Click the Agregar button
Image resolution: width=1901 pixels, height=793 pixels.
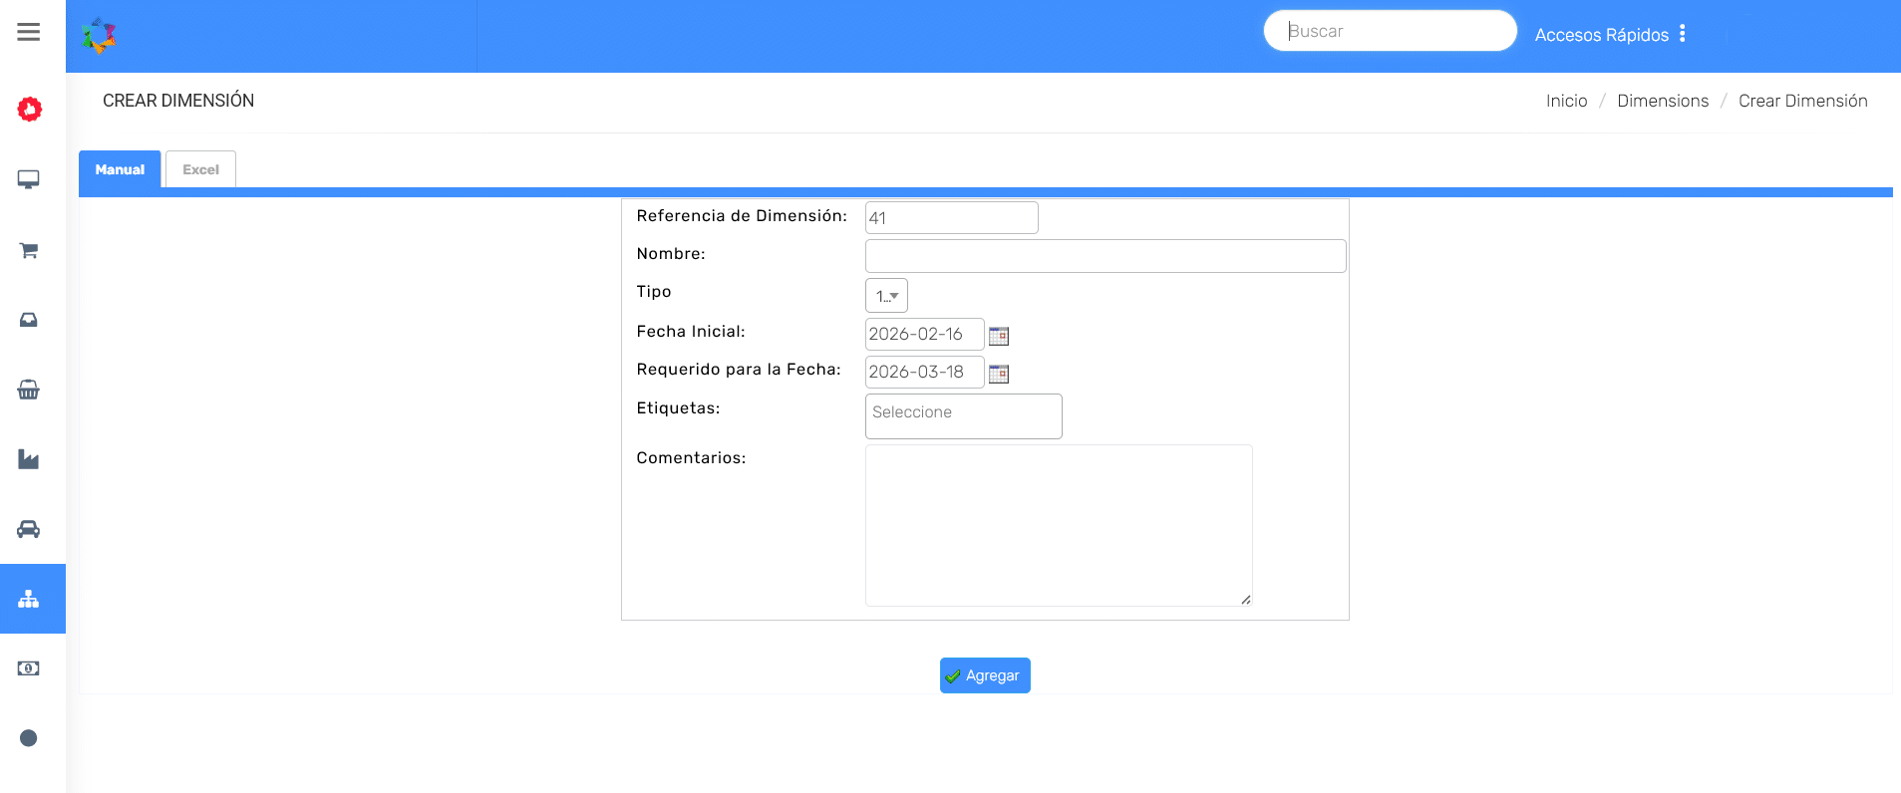pos(985,675)
